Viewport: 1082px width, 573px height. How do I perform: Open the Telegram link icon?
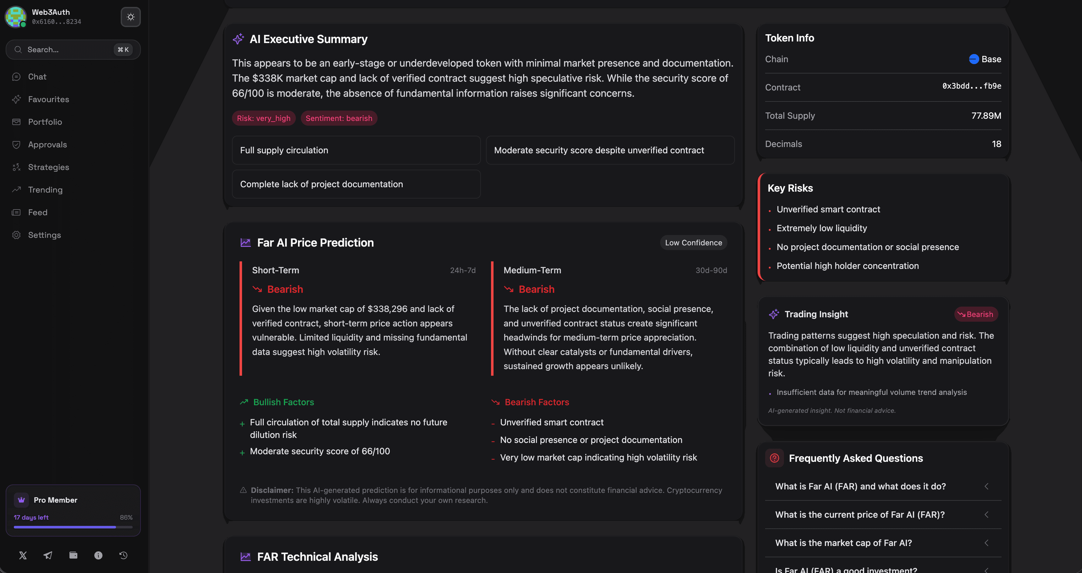48,556
